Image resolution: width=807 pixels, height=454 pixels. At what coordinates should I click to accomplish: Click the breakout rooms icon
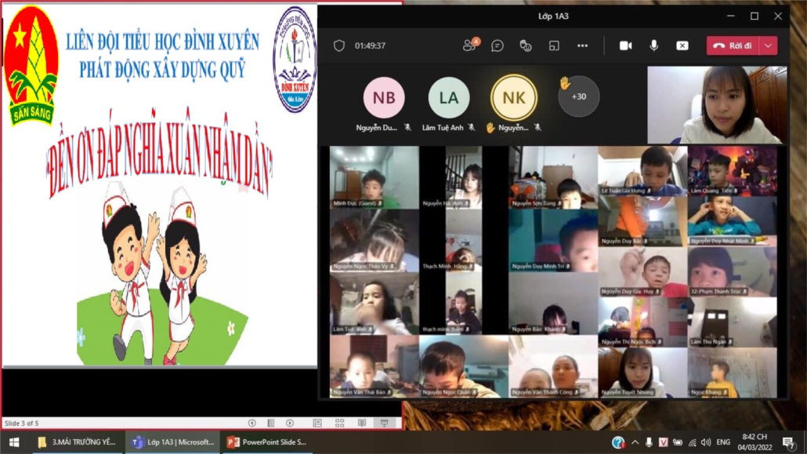tap(554, 45)
